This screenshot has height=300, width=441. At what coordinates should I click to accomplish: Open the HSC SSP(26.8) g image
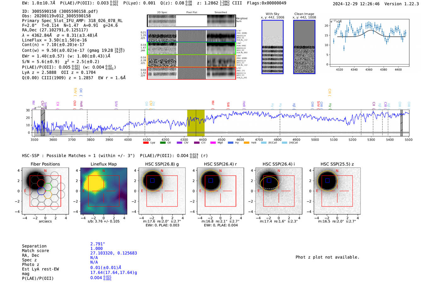162,191
